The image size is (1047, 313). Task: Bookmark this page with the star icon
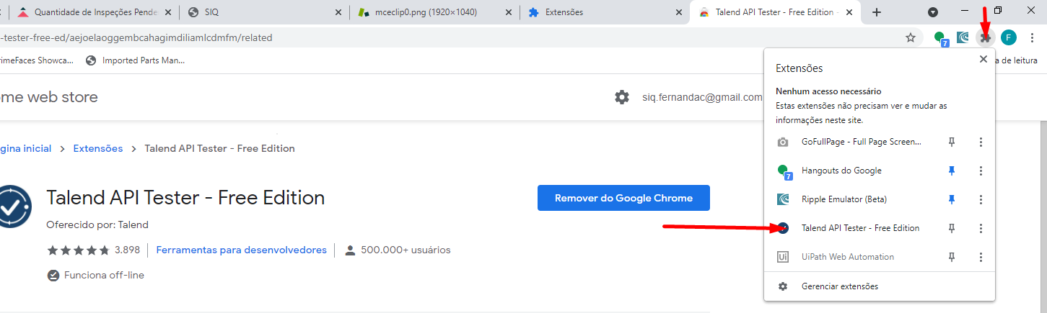coord(911,37)
